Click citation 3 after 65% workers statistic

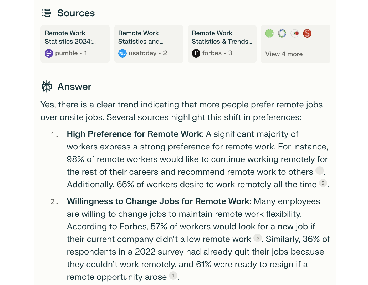[x=323, y=183]
